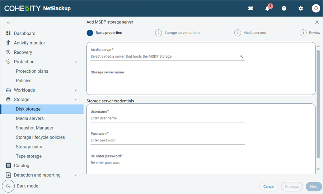Image resolution: width=323 pixels, height=194 pixels.
Task: Toggle Dark mode
Action: [8, 186]
